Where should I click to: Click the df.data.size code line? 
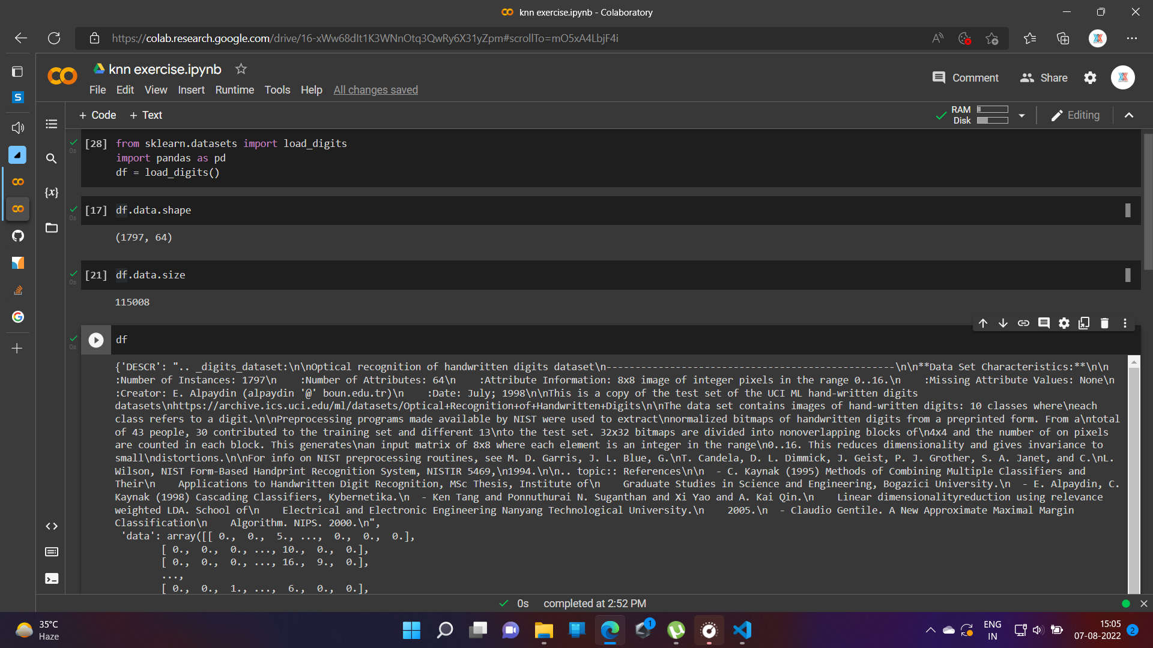coord(150,275)
